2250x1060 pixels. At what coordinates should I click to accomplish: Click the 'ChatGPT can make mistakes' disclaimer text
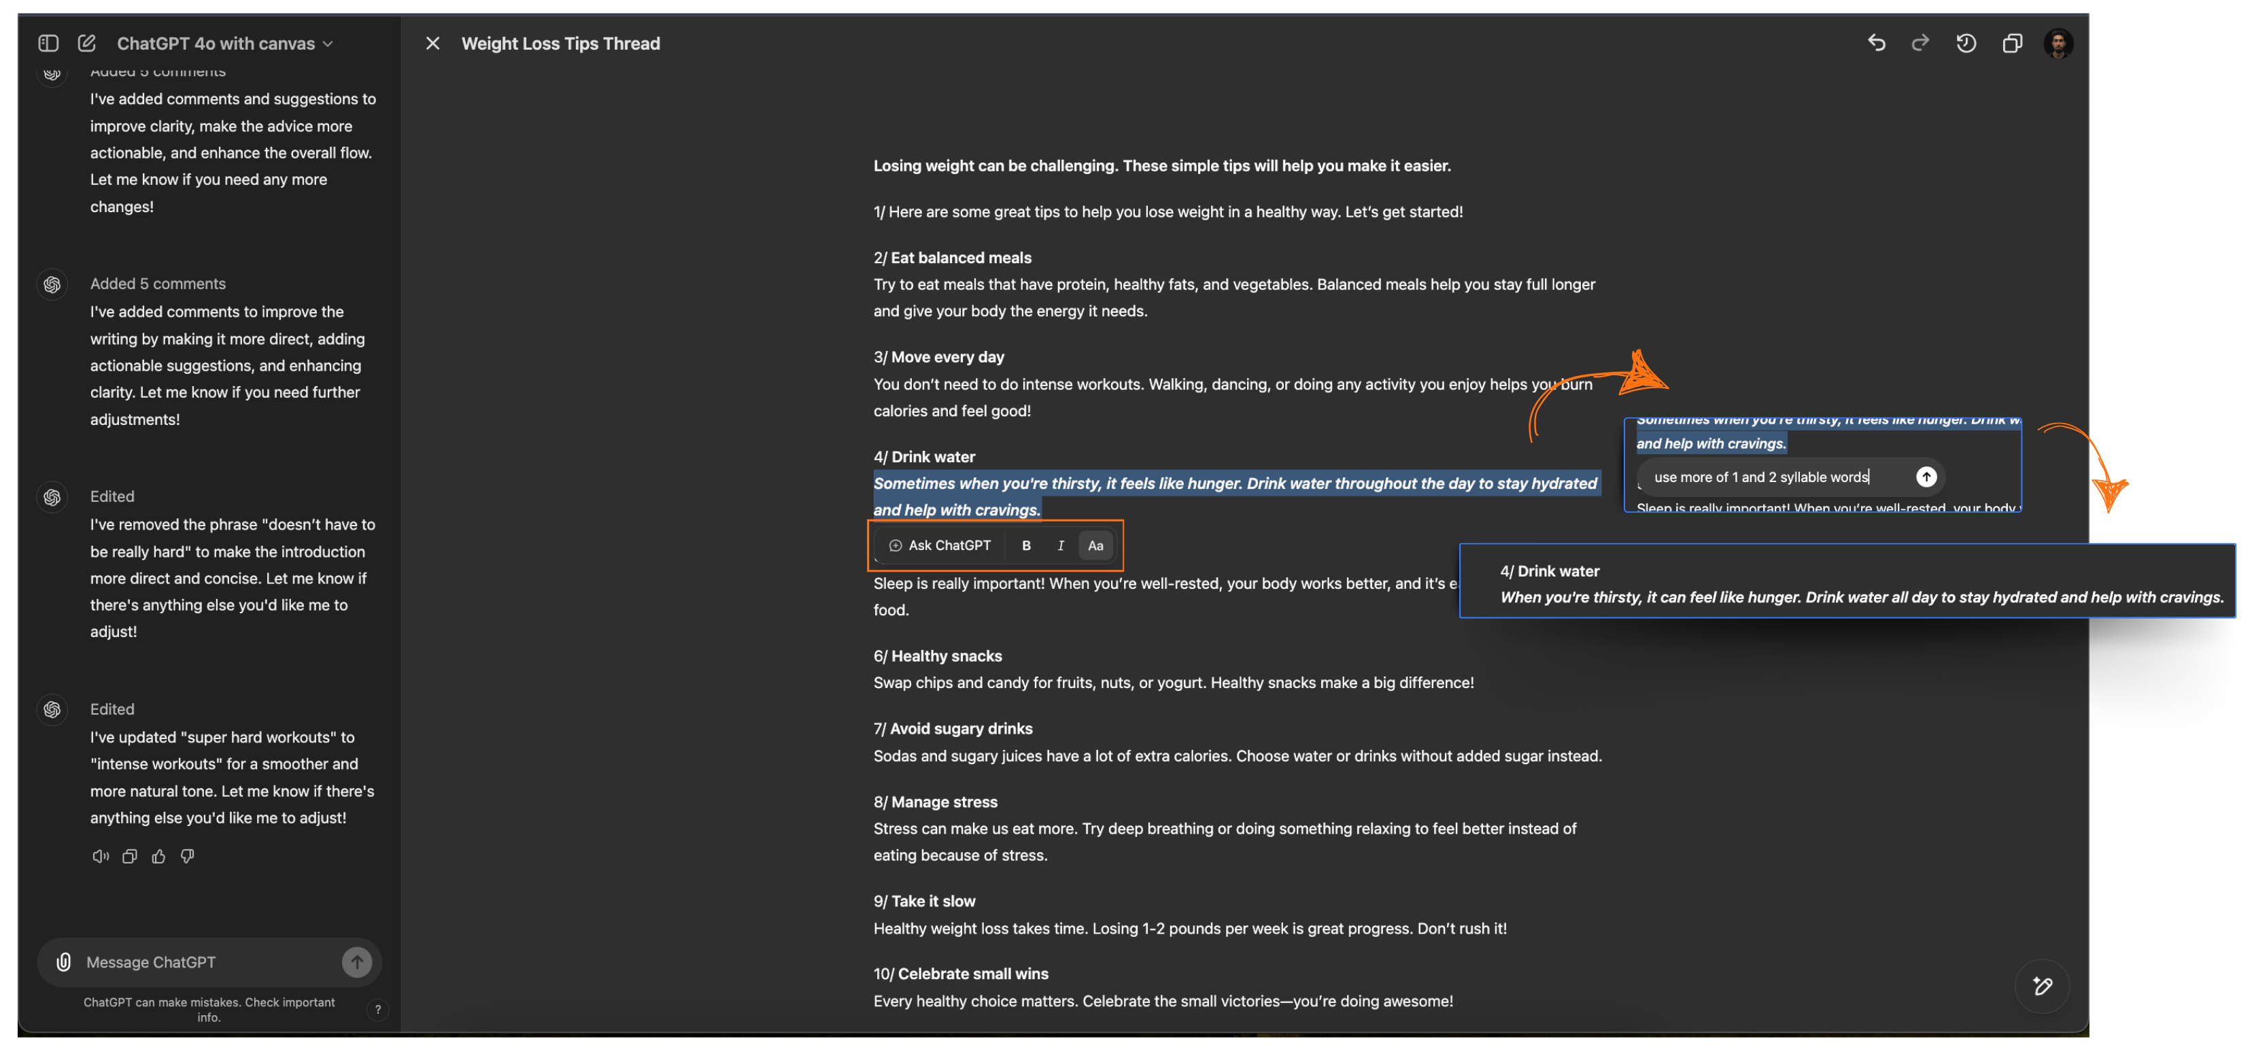coord(209,1010)
